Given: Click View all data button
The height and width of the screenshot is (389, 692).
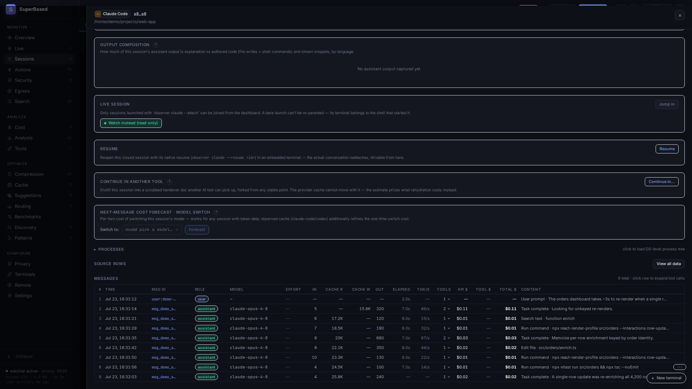Looking at the screenshot, I should point(669,264).
